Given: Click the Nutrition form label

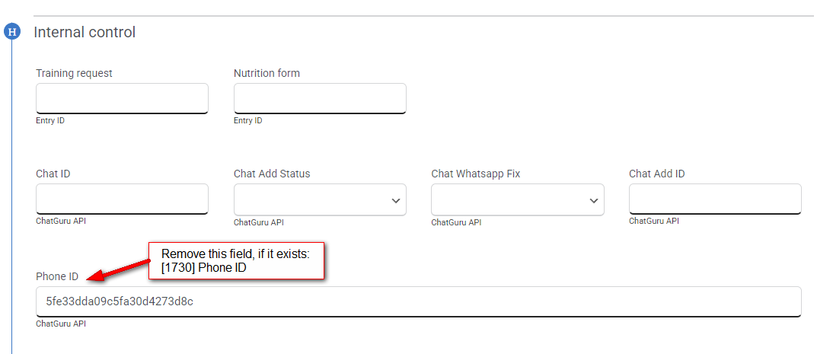Looking at the screenshot, I should 266,73.
